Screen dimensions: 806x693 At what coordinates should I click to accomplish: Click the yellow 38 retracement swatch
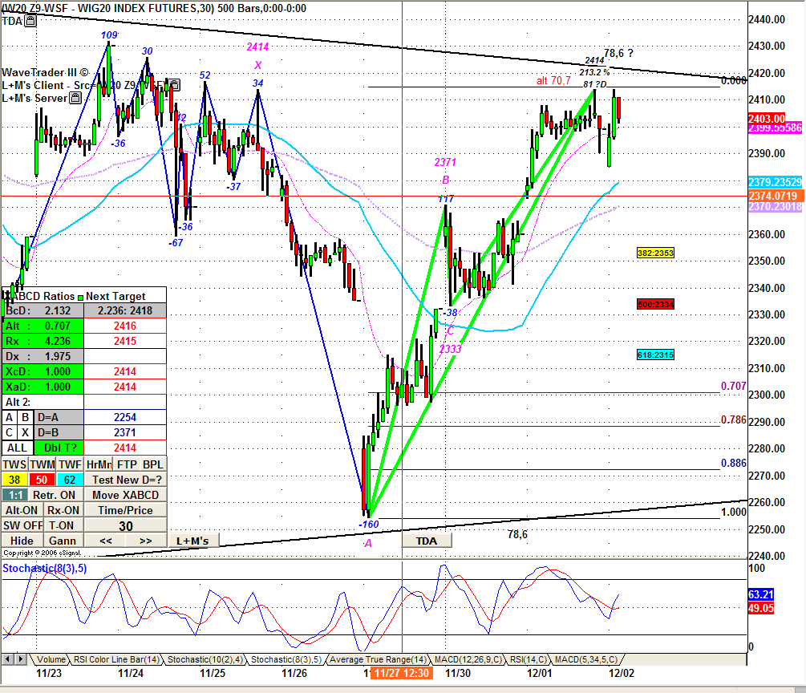pyautogui.click(x=14, y=480)
